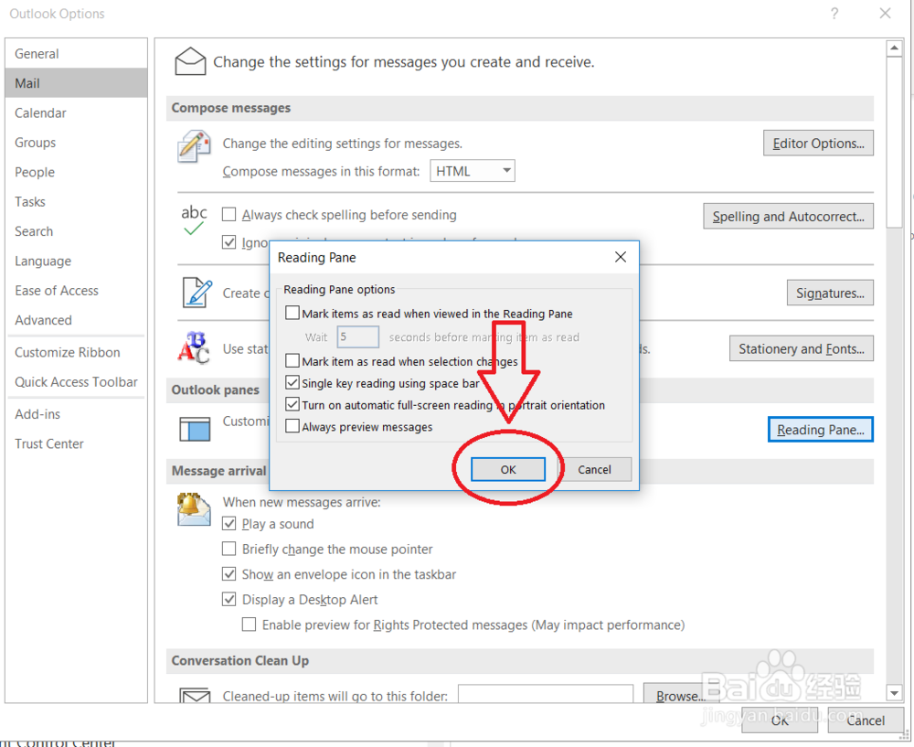Viewport: 914px width, 747px height.
Task: Uncheck Single key reading using space bar
Action: [292, 382]
